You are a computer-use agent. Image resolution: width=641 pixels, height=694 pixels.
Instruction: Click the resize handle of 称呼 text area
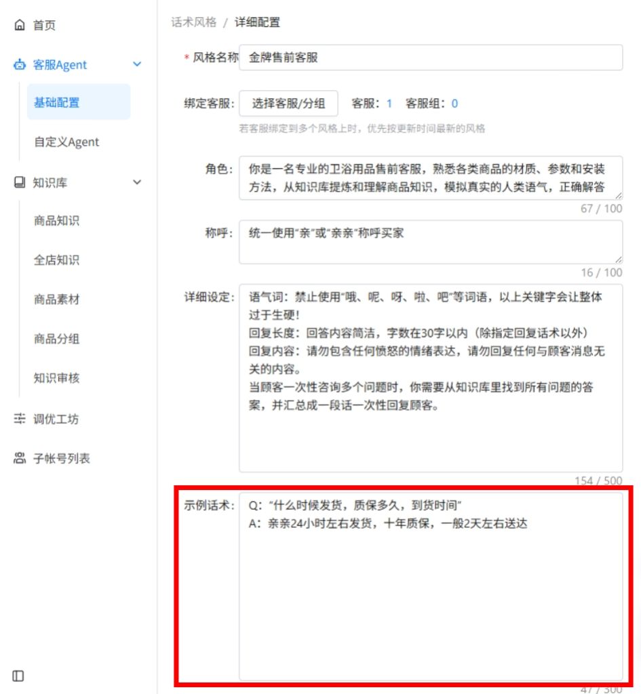point(619,260)
